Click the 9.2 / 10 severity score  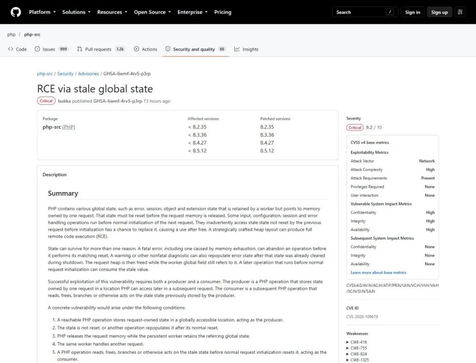[374, 127]
